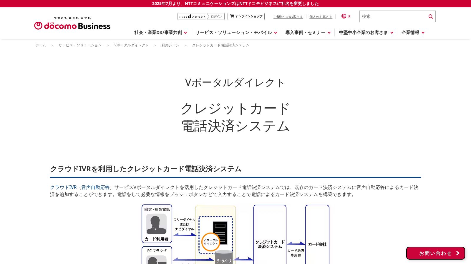
Task: Click the top announcement banner about NTTドコモビジネス
Action: pos(235,4)
